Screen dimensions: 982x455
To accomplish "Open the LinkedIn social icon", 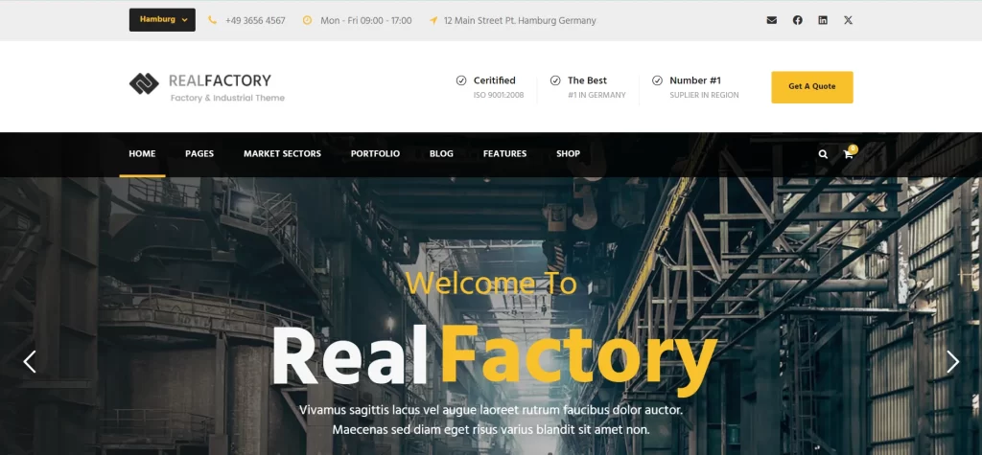I will coord(823,20).
